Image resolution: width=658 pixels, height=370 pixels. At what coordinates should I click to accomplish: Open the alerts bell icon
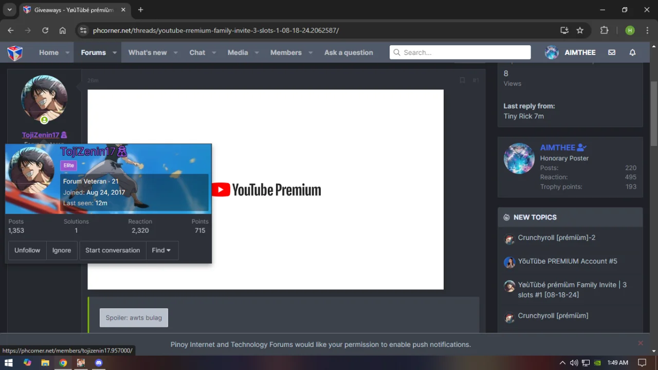(x=633, y=52)
